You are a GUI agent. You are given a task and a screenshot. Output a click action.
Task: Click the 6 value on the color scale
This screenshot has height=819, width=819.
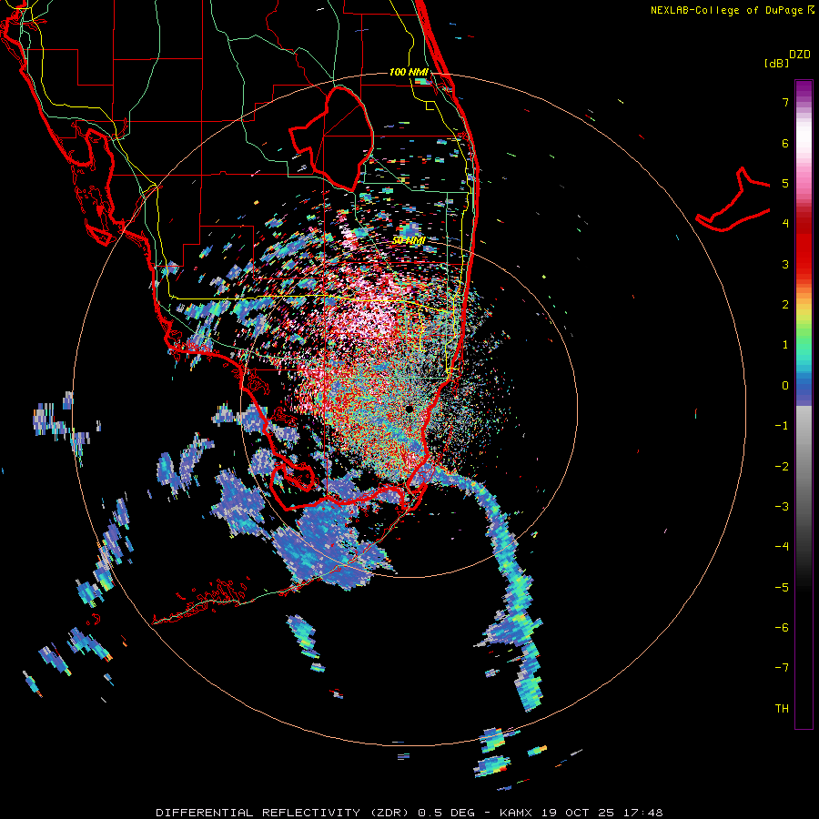click(785, 143)
